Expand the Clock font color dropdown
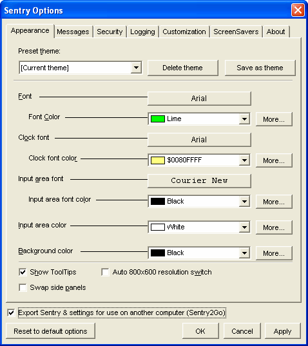 pyautogui.click(x=244, y=160)
